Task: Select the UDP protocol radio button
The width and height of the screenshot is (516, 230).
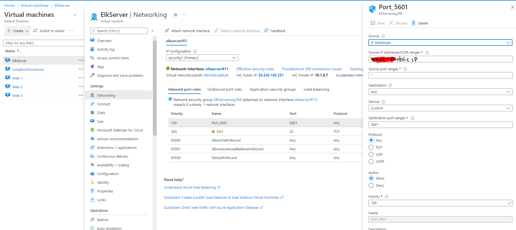Action: click(x=371, y=154)
